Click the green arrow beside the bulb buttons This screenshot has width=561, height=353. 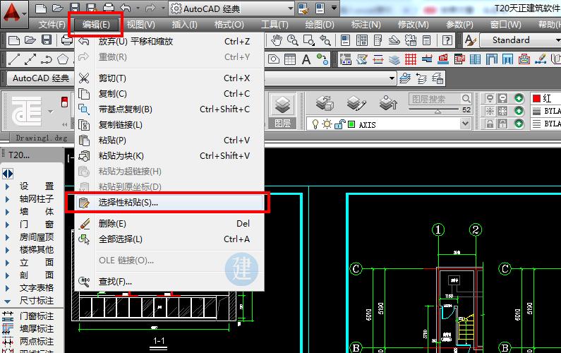coord(519,98)
